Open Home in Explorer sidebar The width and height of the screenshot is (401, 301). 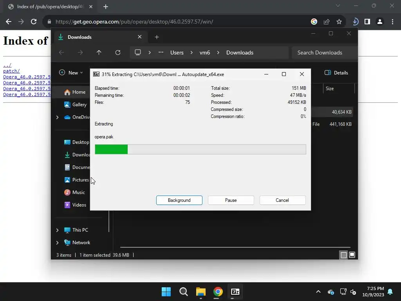coord(75,92)
